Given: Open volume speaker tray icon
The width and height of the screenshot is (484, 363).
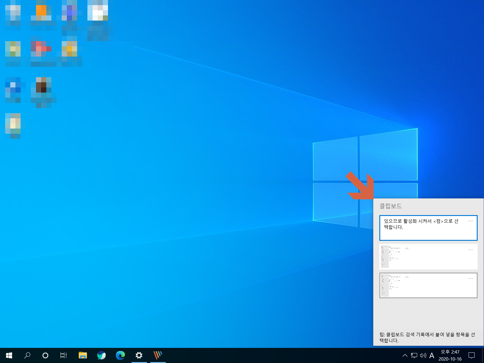Looking at the screenshot, I should coord(423,355).
